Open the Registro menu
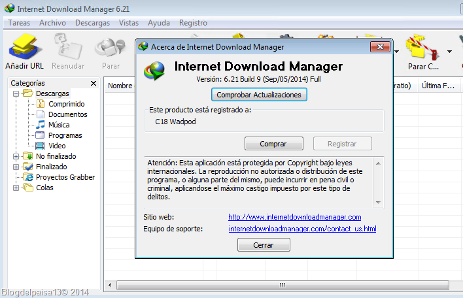 (193, 23)
